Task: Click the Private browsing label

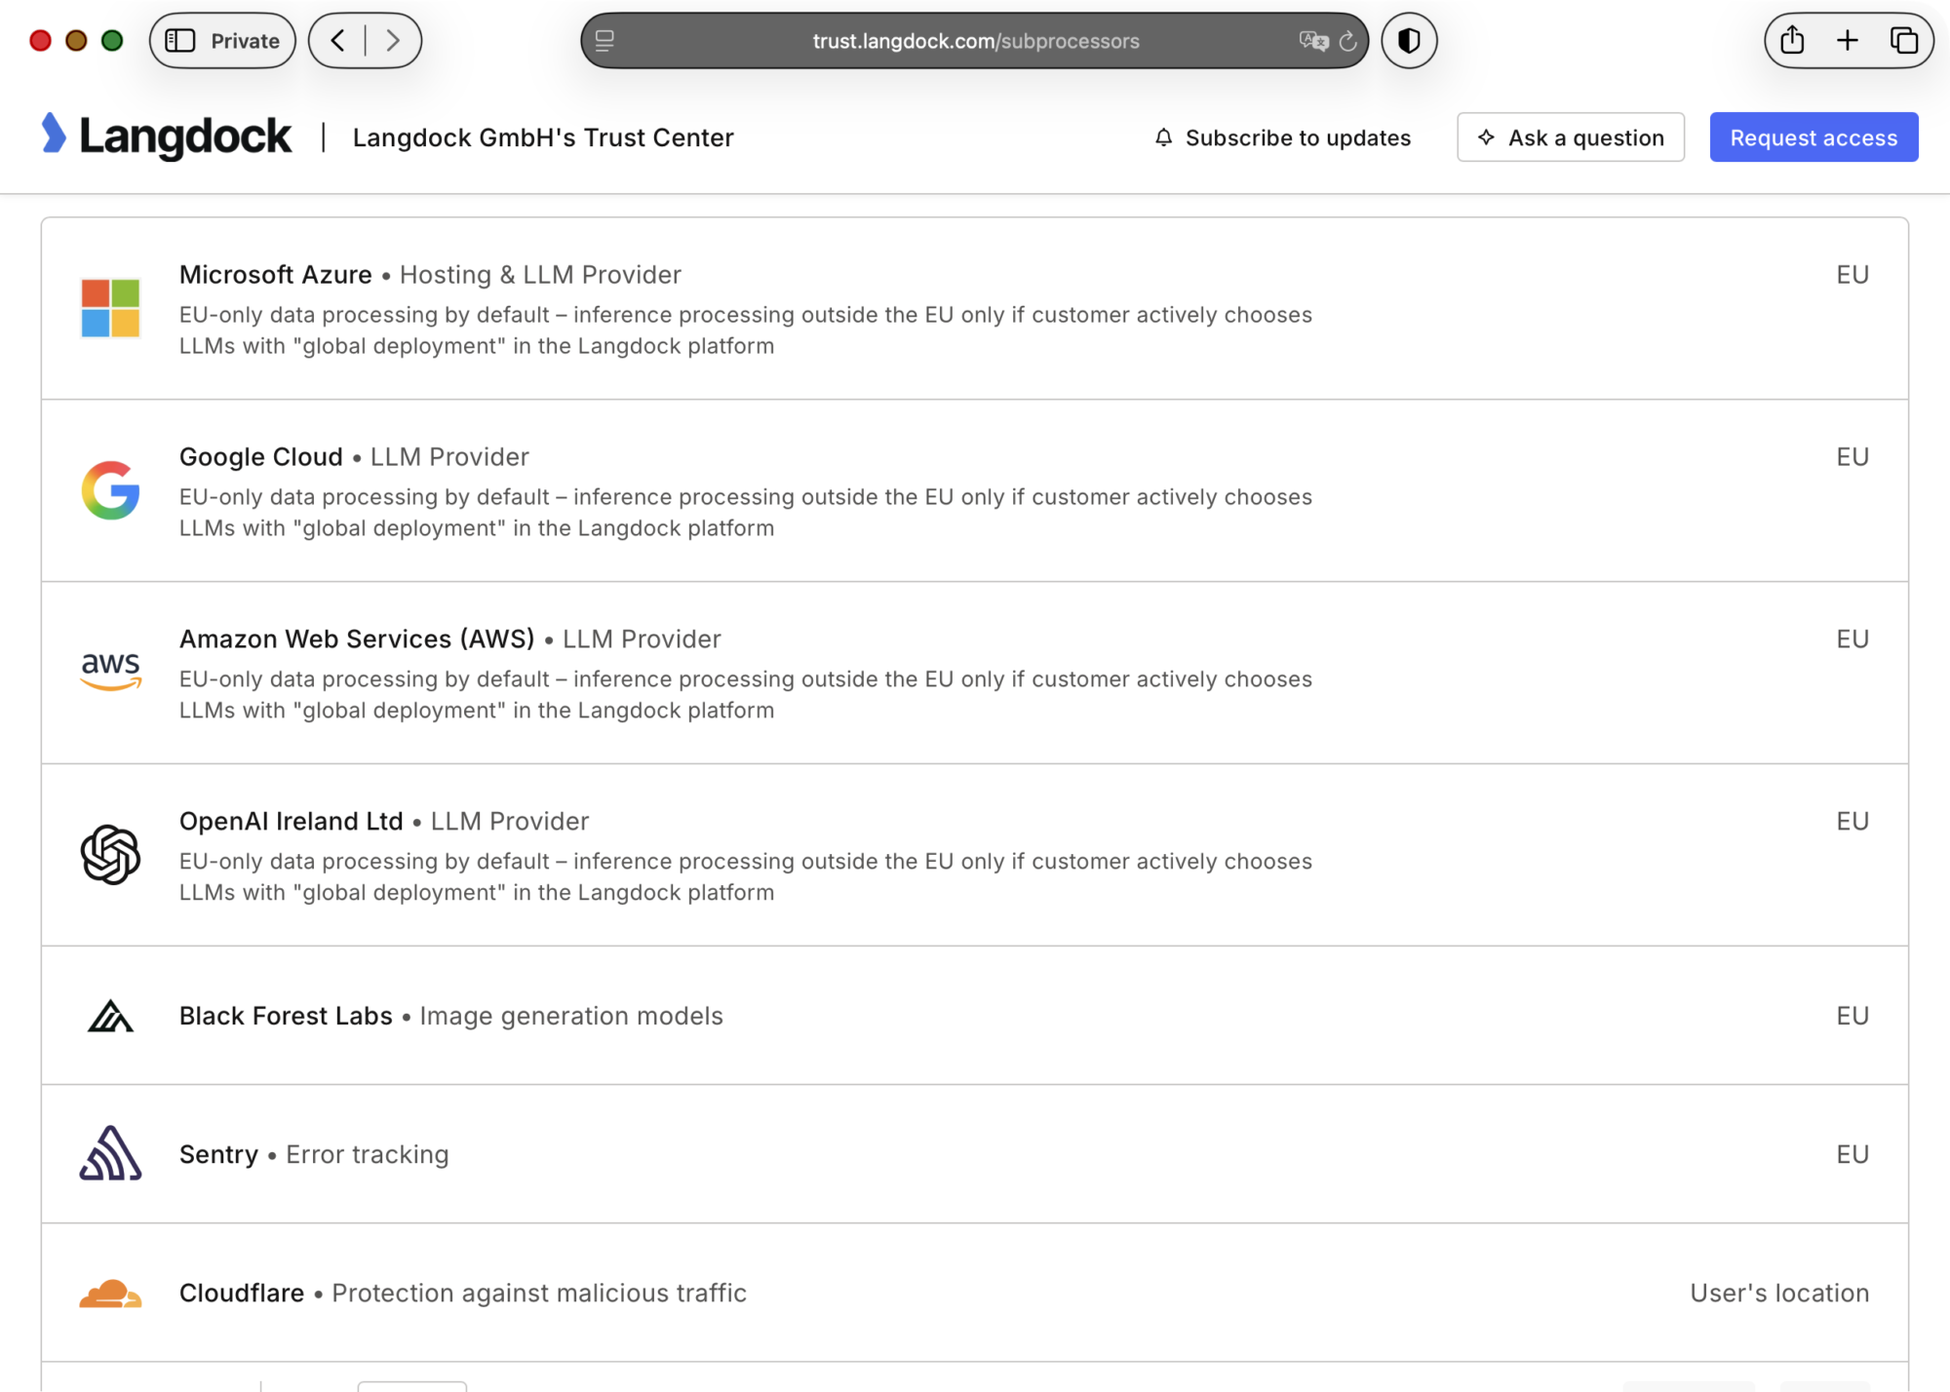Action: [x=245, y=40]
